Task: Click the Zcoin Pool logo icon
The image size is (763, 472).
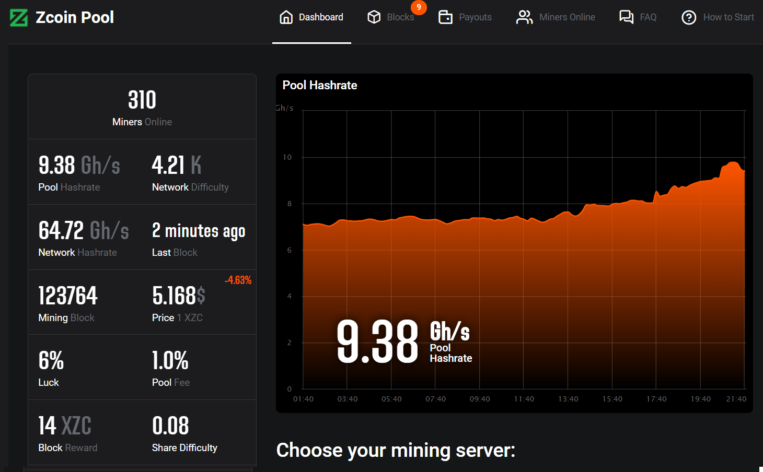Action: 19,18
